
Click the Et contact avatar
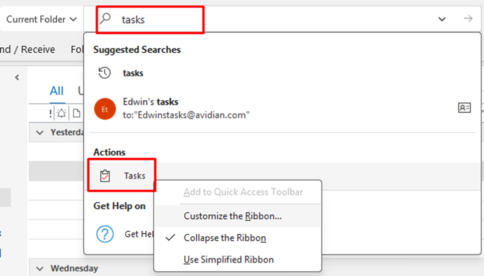[105, 108]
